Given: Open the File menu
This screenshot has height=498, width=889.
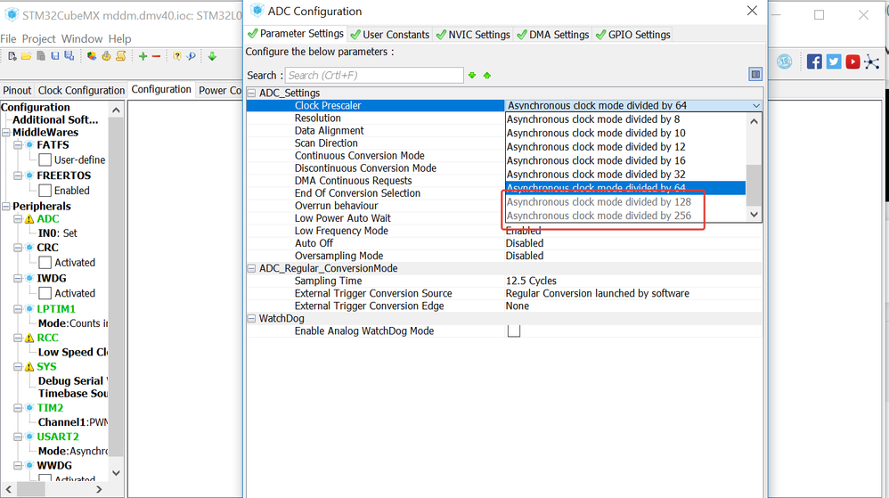Looking at the screenshot, I should tap(8, 38).
